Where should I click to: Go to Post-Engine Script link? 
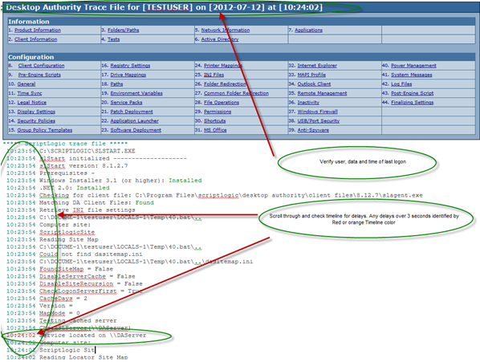[413, 93]
